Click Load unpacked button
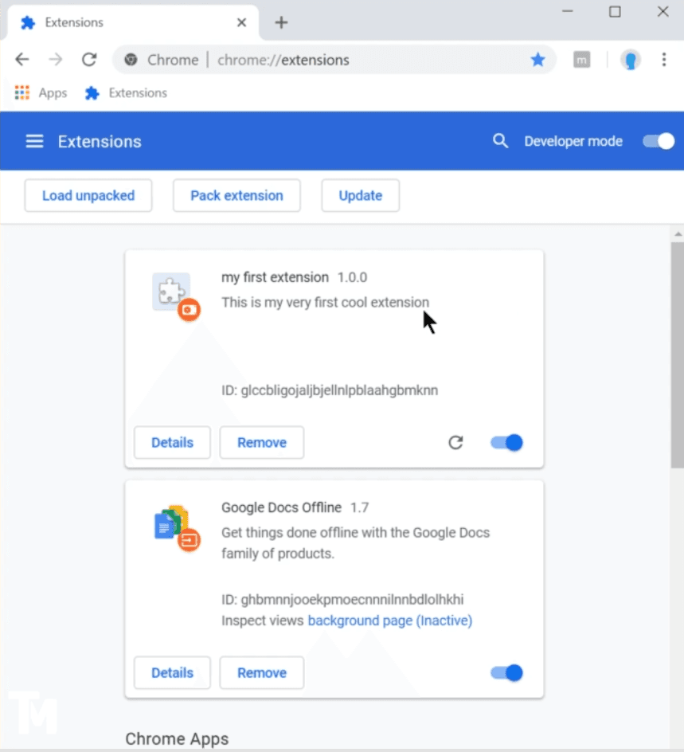Screen dimensions: 684x752 click(x=88, y=196)
